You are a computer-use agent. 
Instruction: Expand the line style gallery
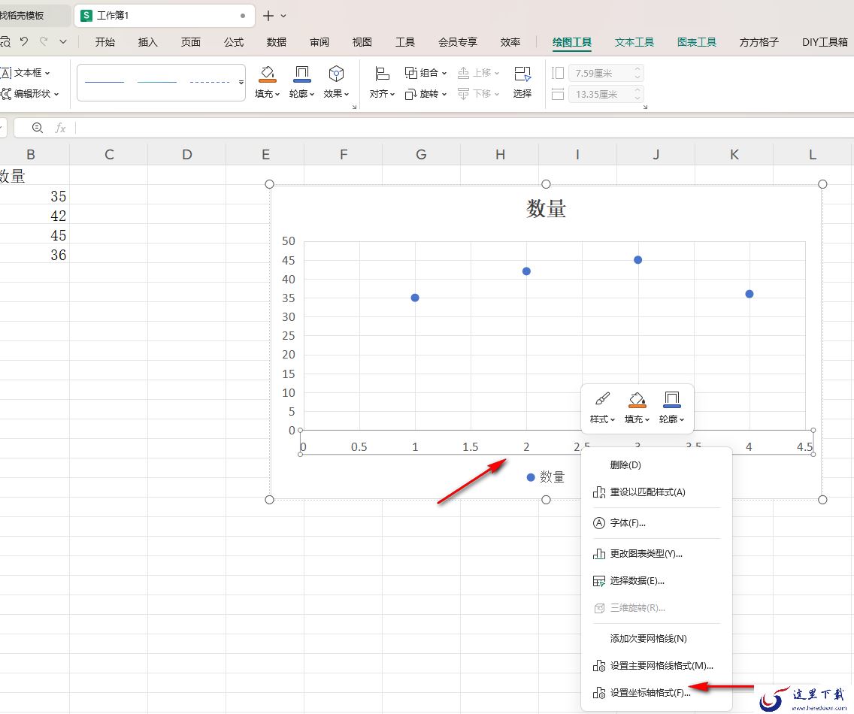coord(241,82)
